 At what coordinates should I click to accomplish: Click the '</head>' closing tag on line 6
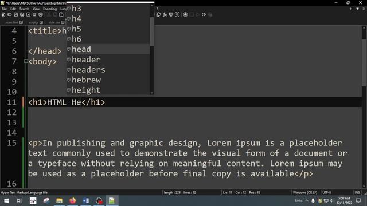click(45, 51)
